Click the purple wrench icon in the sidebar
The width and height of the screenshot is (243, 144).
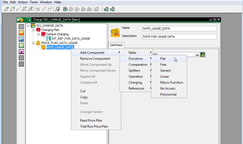21,52
